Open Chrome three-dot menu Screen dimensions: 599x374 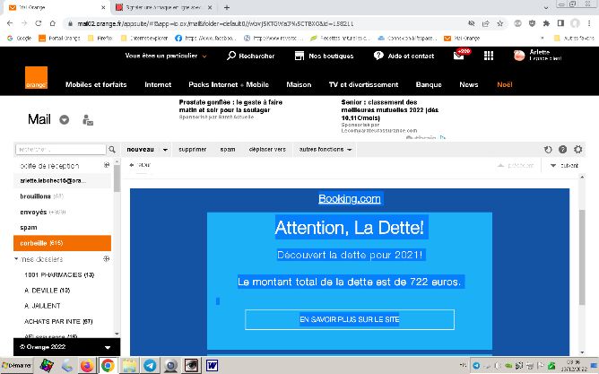click(589, 23)
